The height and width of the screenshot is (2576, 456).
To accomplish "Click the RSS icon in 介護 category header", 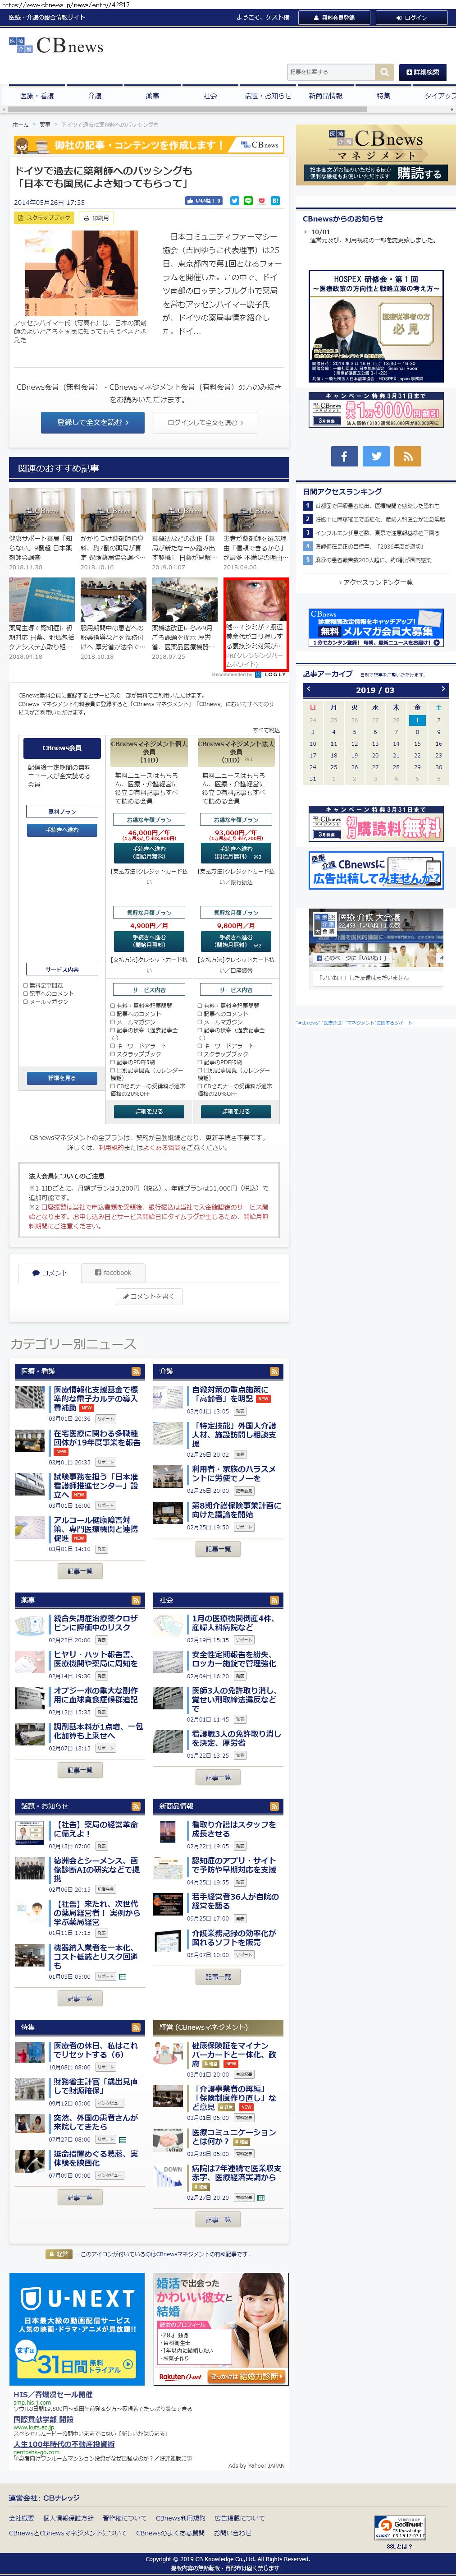I will [274, 1371].
